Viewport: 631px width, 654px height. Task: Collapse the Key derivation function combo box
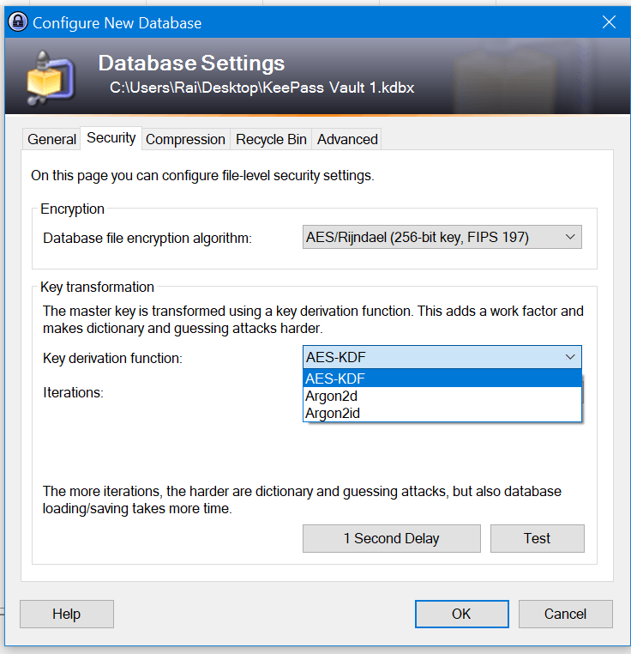click(x=442, y=357)
